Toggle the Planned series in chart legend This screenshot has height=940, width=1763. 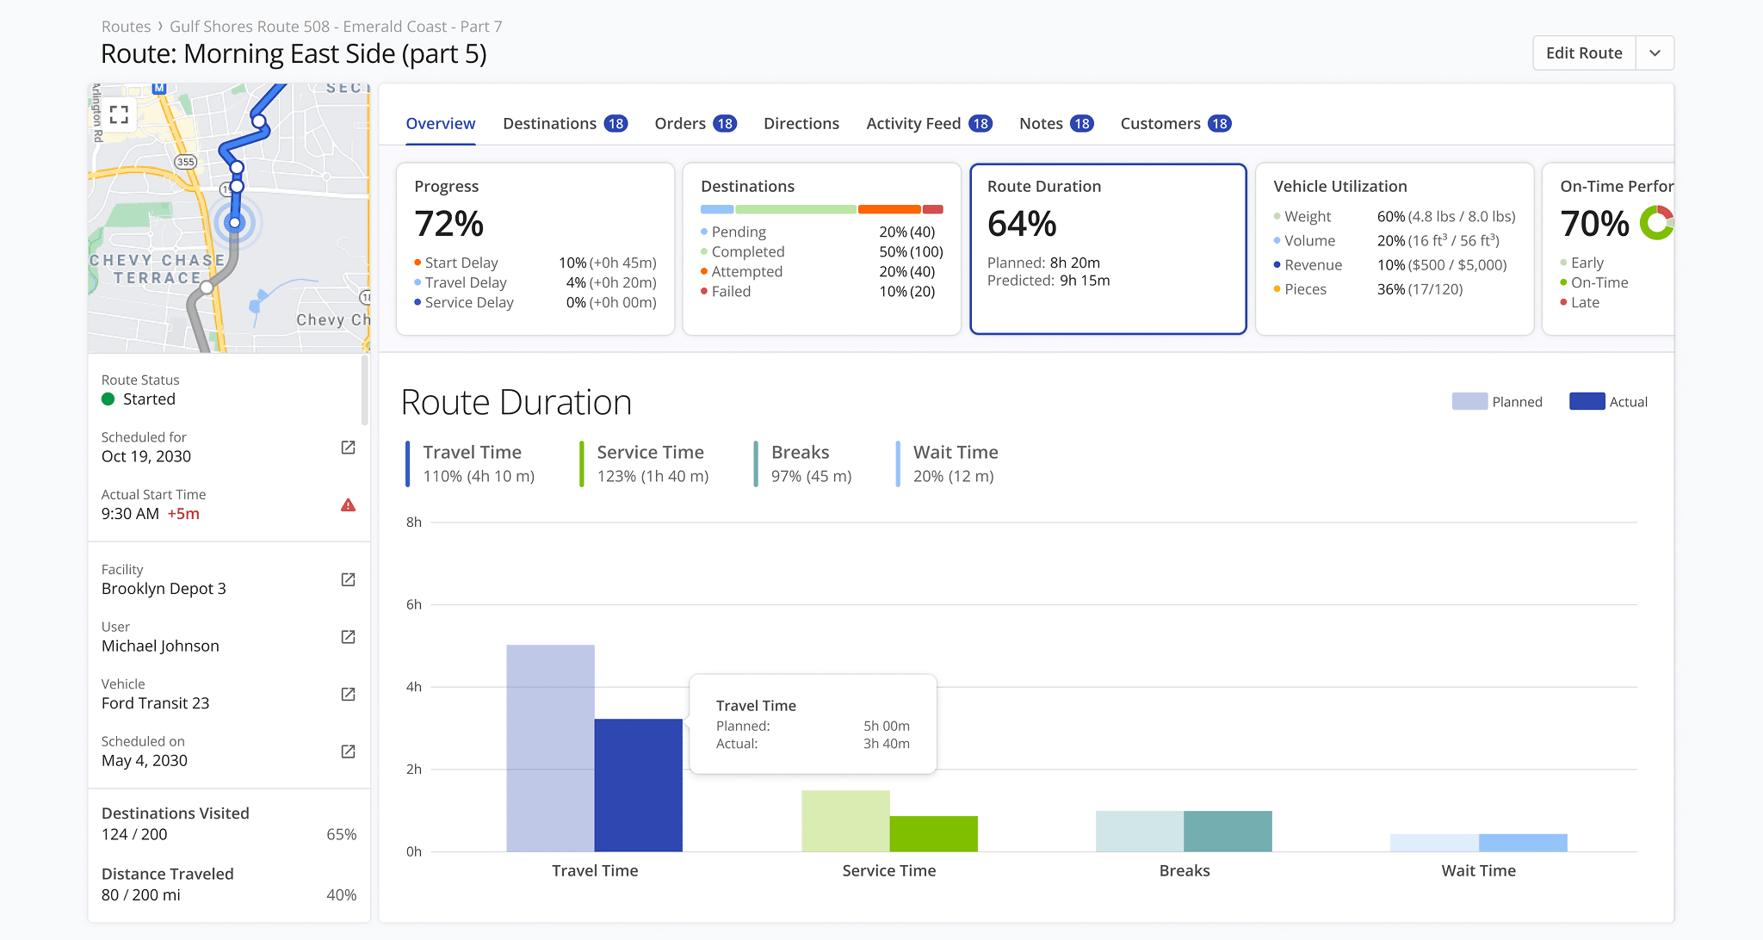[x=1497, y=402]
